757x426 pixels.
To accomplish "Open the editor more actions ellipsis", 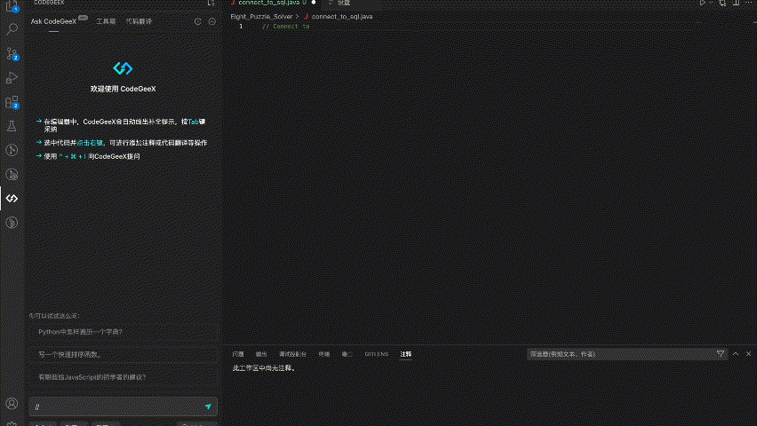I will pyautogui.click(x=749, y=3).
